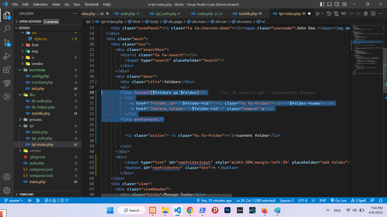Screen dimensions: 387x217
Task: Click the LF line ending selector
Action: (x=314, y=200)
